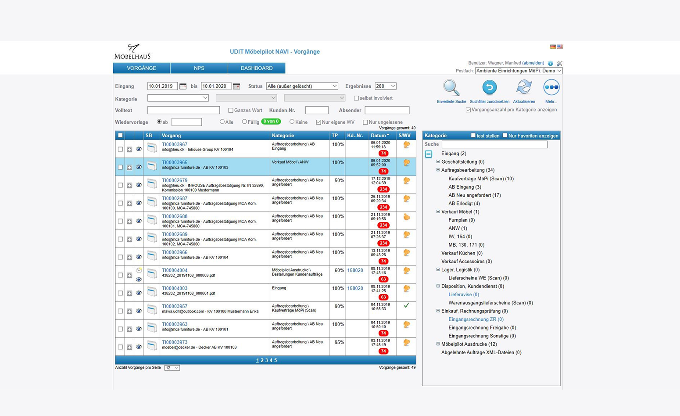Open the NPS tab

(199, 68)
